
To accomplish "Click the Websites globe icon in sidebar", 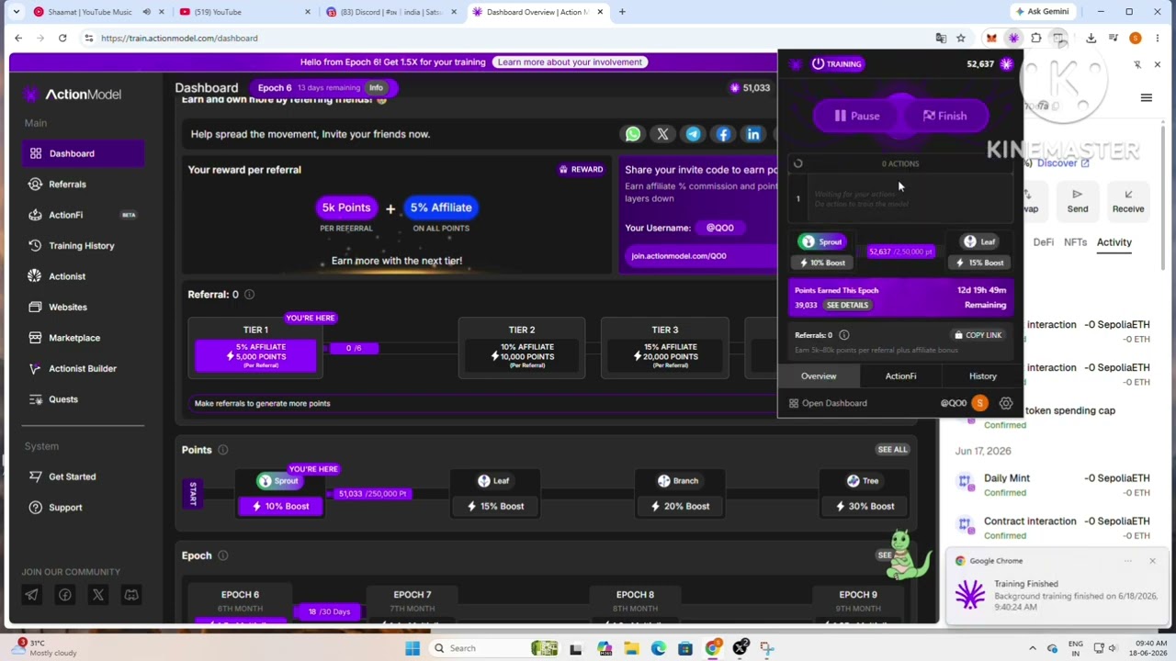I will pyautogui.click(x=35, y=307).
